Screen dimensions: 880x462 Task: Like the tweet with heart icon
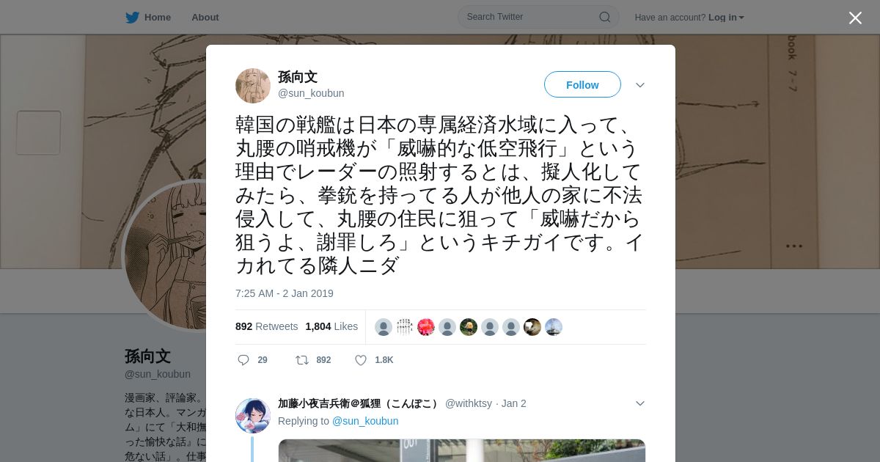[361, 360]
